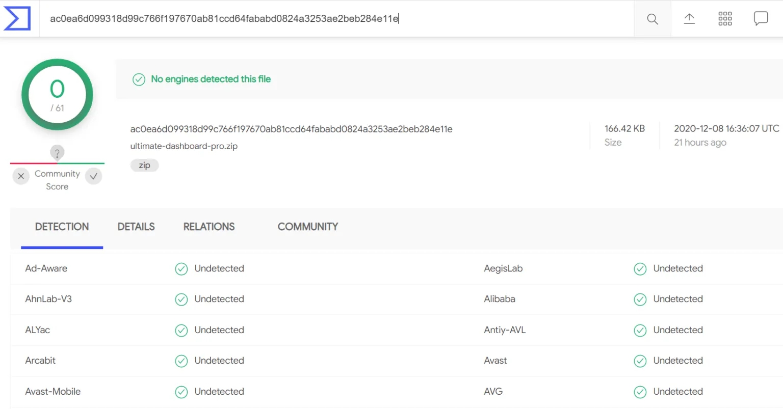Click 'Undetected' text in the AVG row

678,392
